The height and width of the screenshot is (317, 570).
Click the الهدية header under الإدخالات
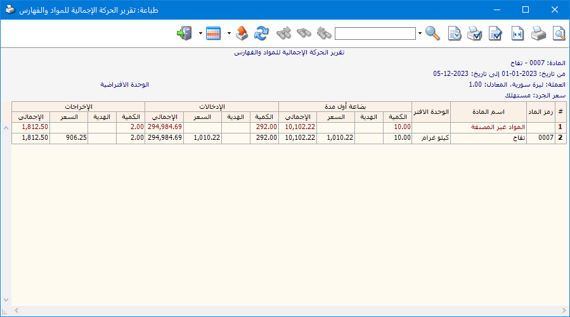tap(236, 117)
